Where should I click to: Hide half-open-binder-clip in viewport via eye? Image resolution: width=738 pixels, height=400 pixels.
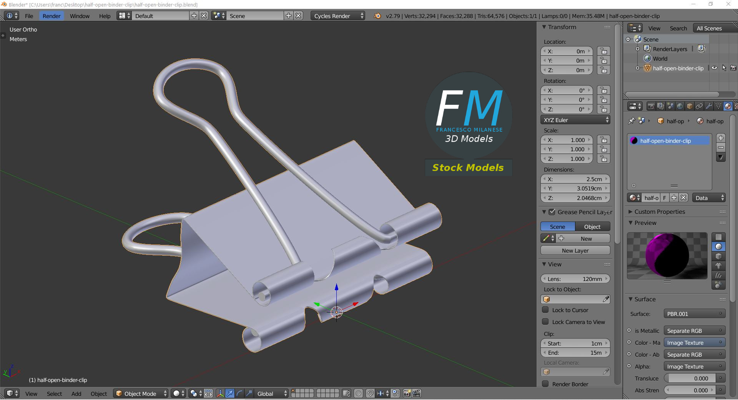click(x=714, y=68)
